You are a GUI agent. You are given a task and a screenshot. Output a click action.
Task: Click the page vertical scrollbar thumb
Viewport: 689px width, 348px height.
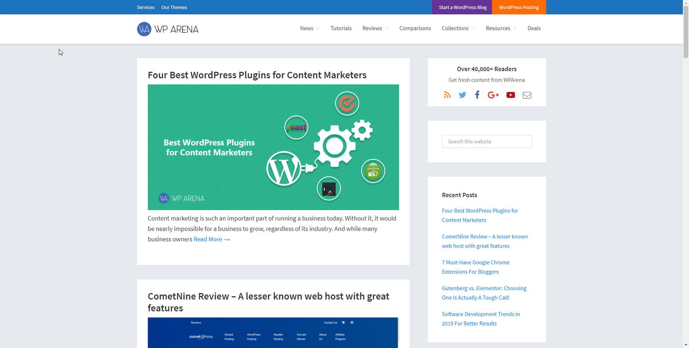pyautogui.click(x=686, y=32)
